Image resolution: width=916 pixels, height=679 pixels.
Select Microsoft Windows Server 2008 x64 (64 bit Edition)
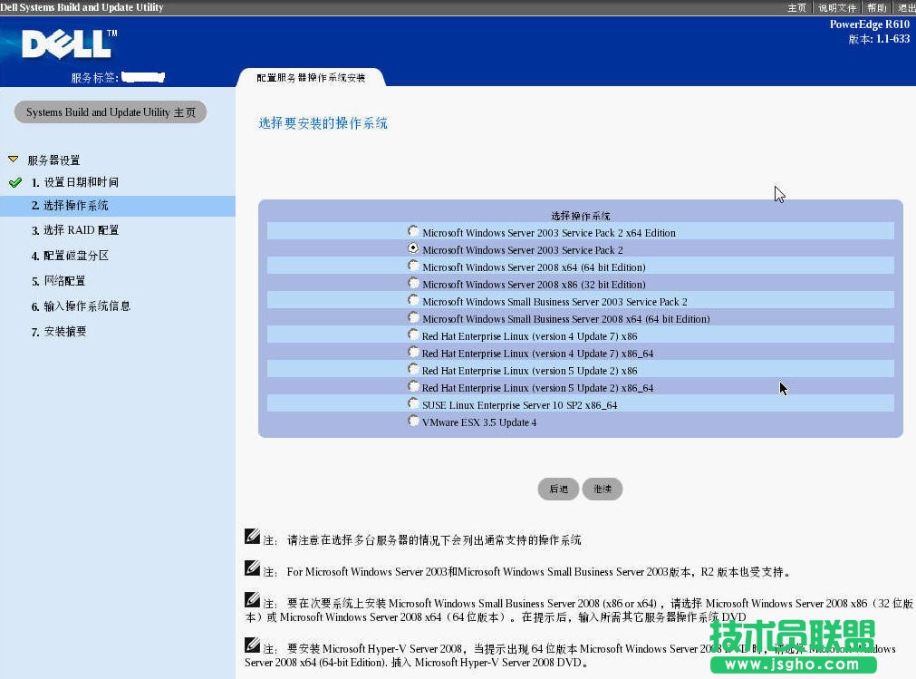[x=414, y=267]
